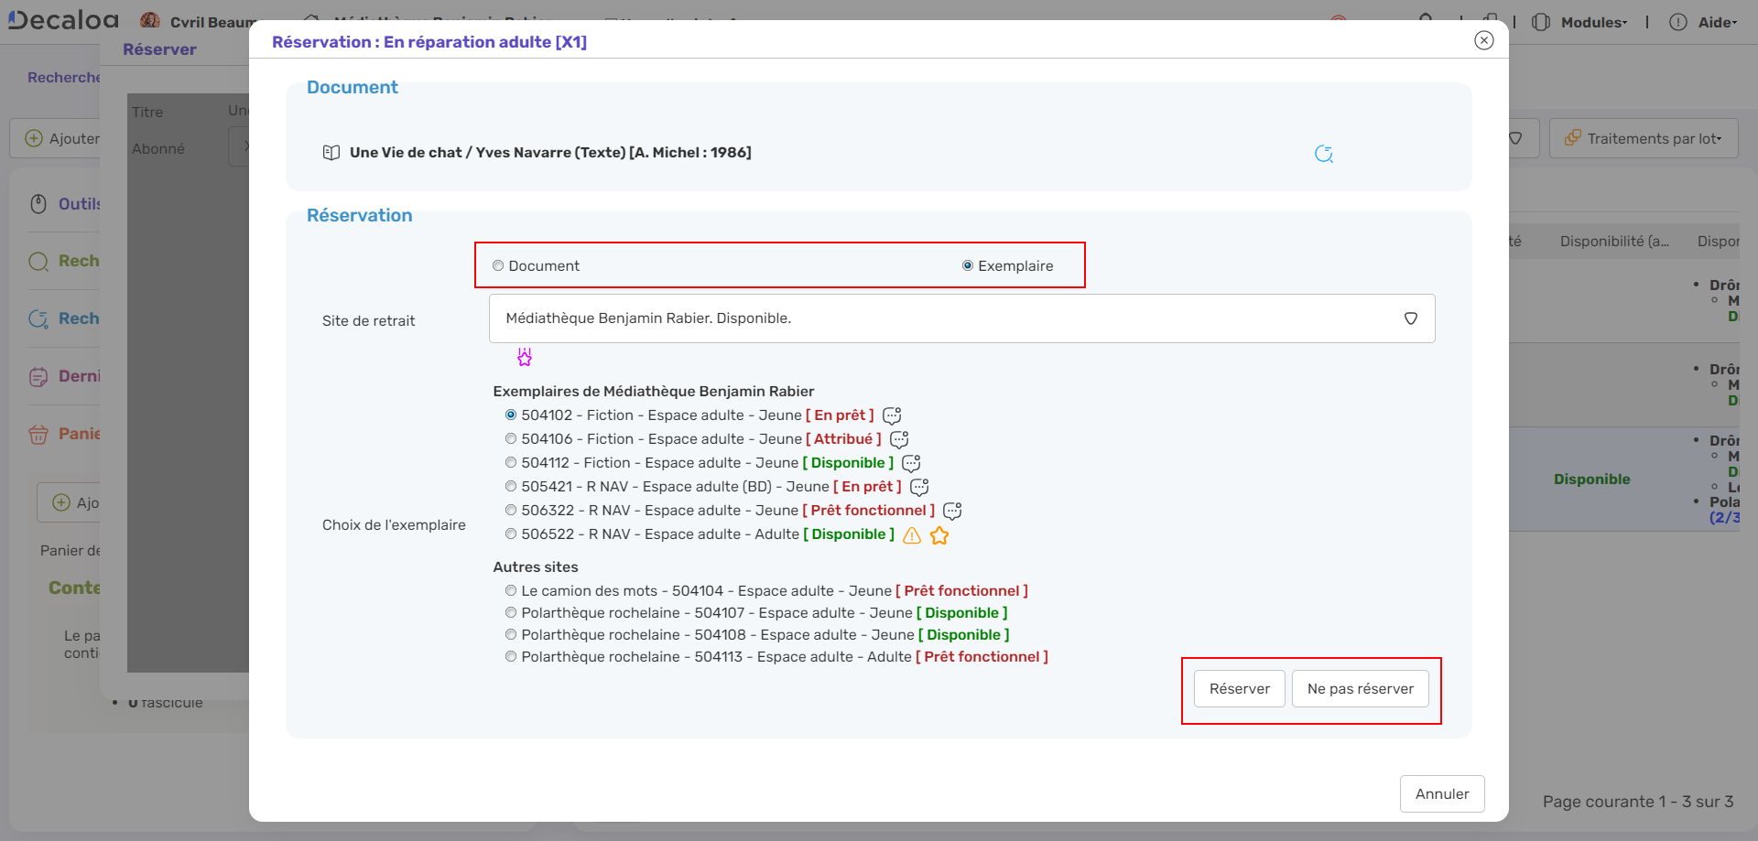Choose Polarthèque rochelaine copy 504107
This screenshot has width=1758, height=841.
[x=511, y=613]
